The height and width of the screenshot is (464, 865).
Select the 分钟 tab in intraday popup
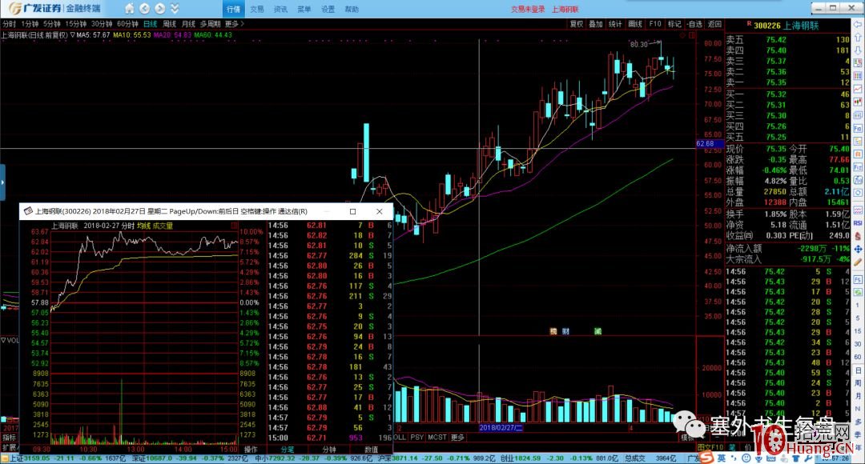[x=329, y=450]
